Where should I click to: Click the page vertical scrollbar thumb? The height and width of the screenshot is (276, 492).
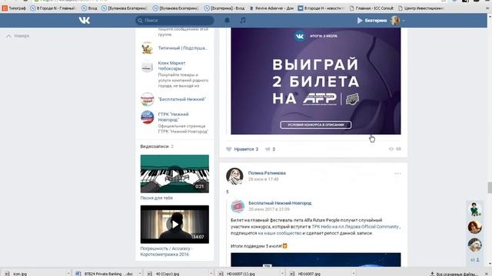tap(490, 188)
